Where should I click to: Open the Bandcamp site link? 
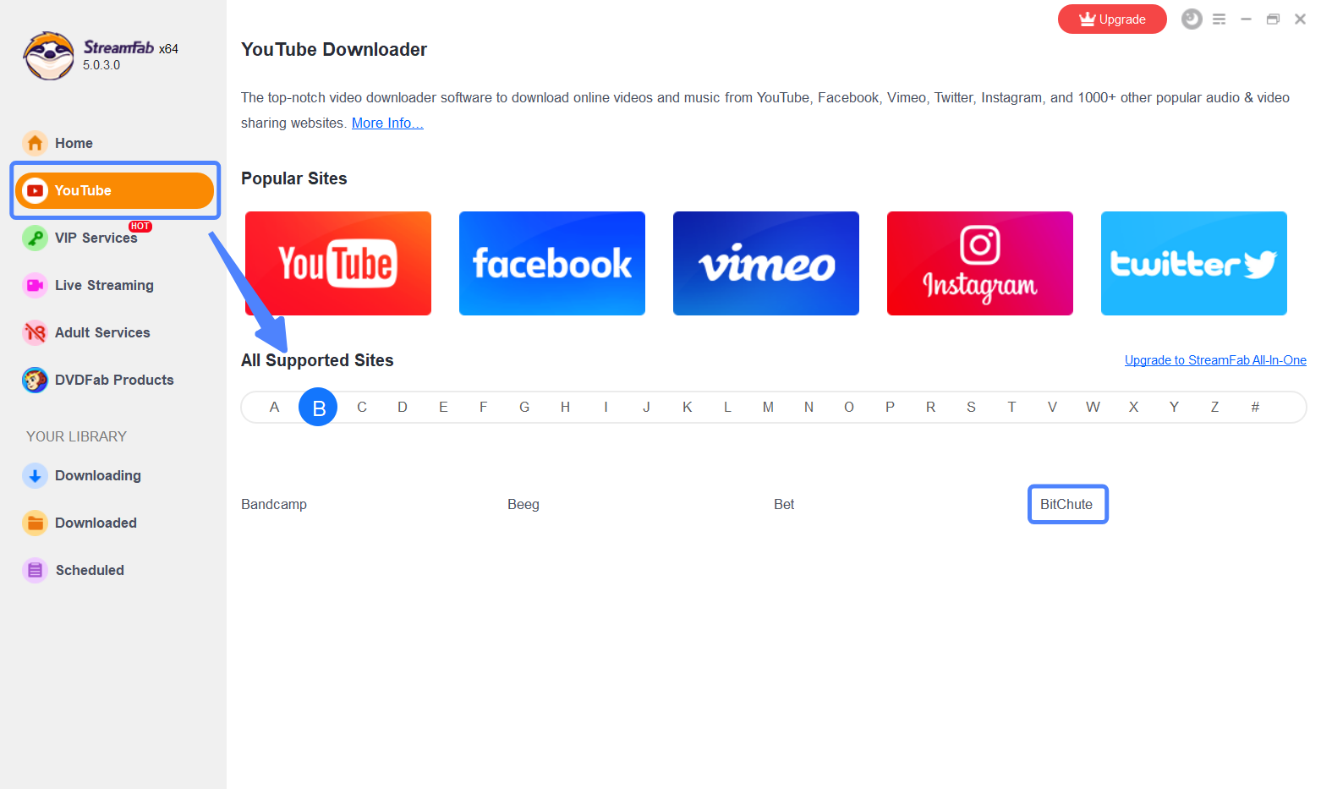point(274,504)
